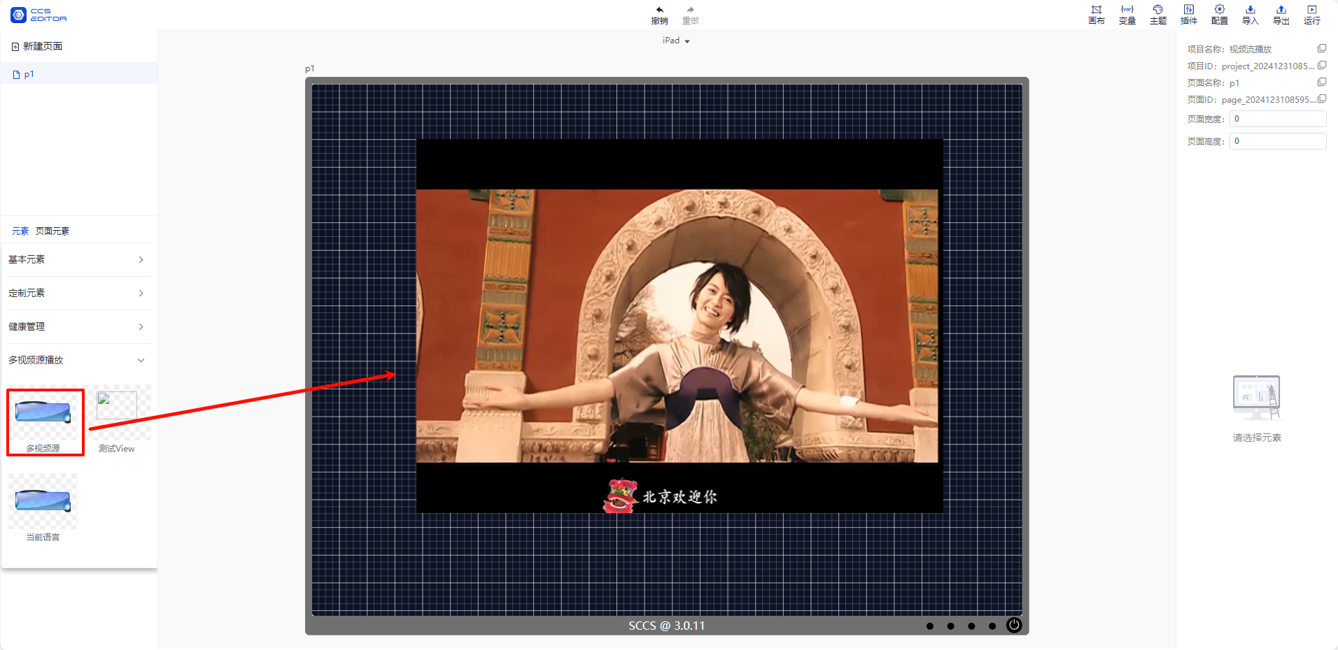1338x650 pixels.
Task: Expand the 基本元素 category
Action: 76,259
